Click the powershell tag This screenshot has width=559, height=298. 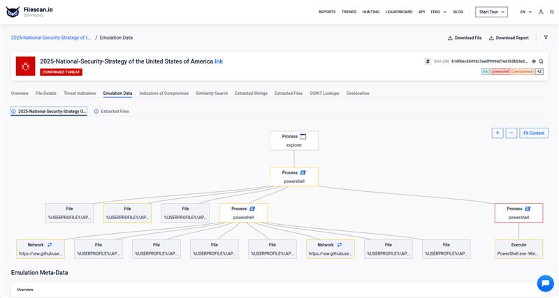(x=501, y=72)
